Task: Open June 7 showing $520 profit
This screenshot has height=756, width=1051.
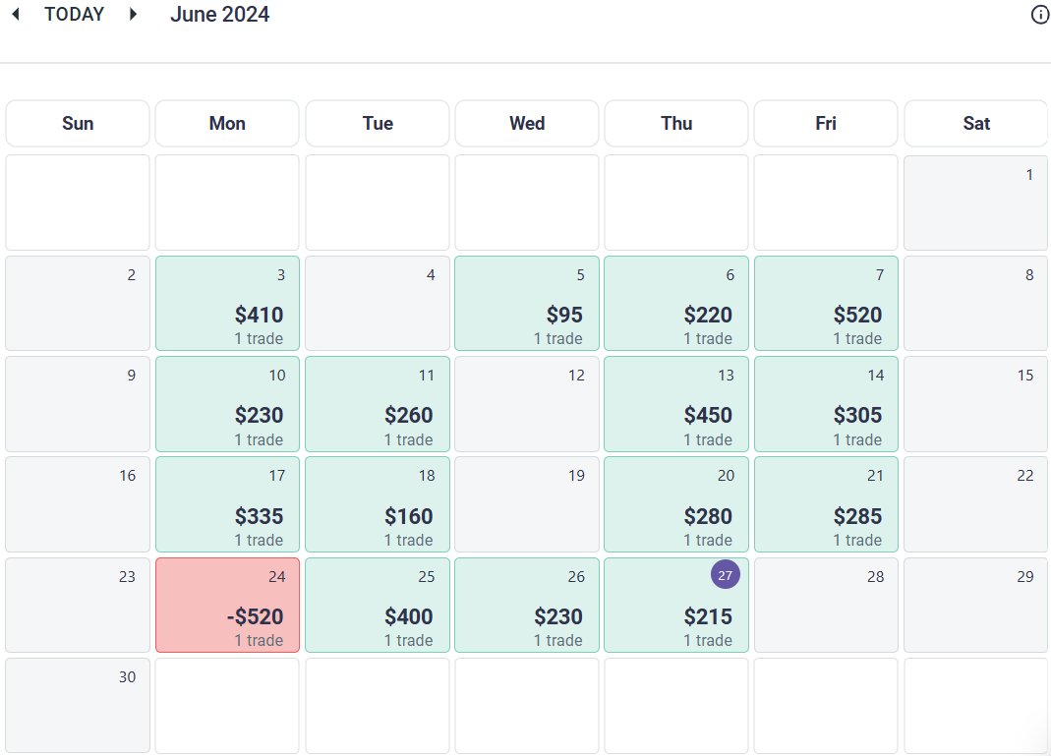Action: (x=826, y=303)
